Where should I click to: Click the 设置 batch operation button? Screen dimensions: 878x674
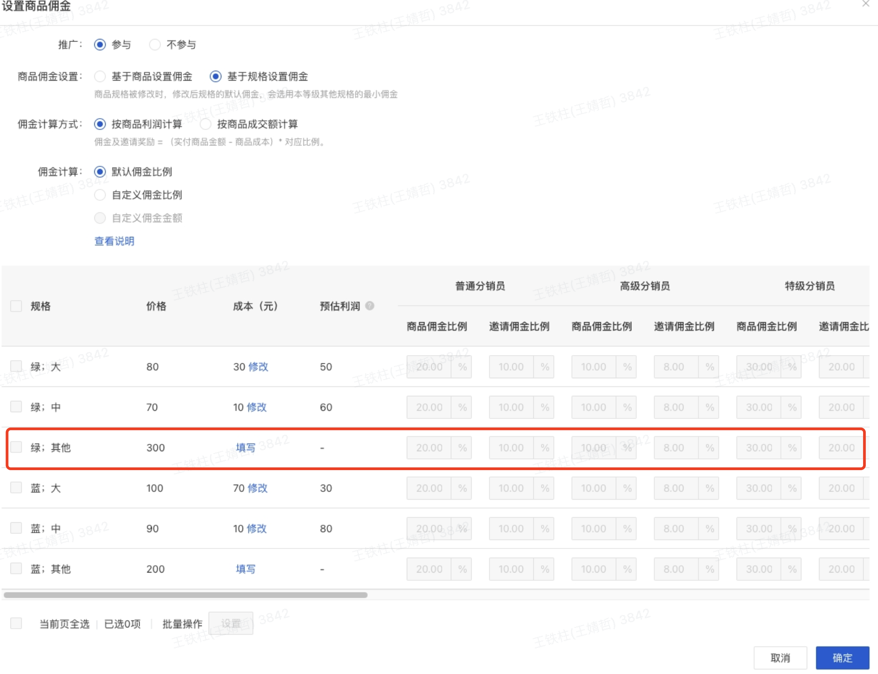pyautogui.click(x=231, y=623)
